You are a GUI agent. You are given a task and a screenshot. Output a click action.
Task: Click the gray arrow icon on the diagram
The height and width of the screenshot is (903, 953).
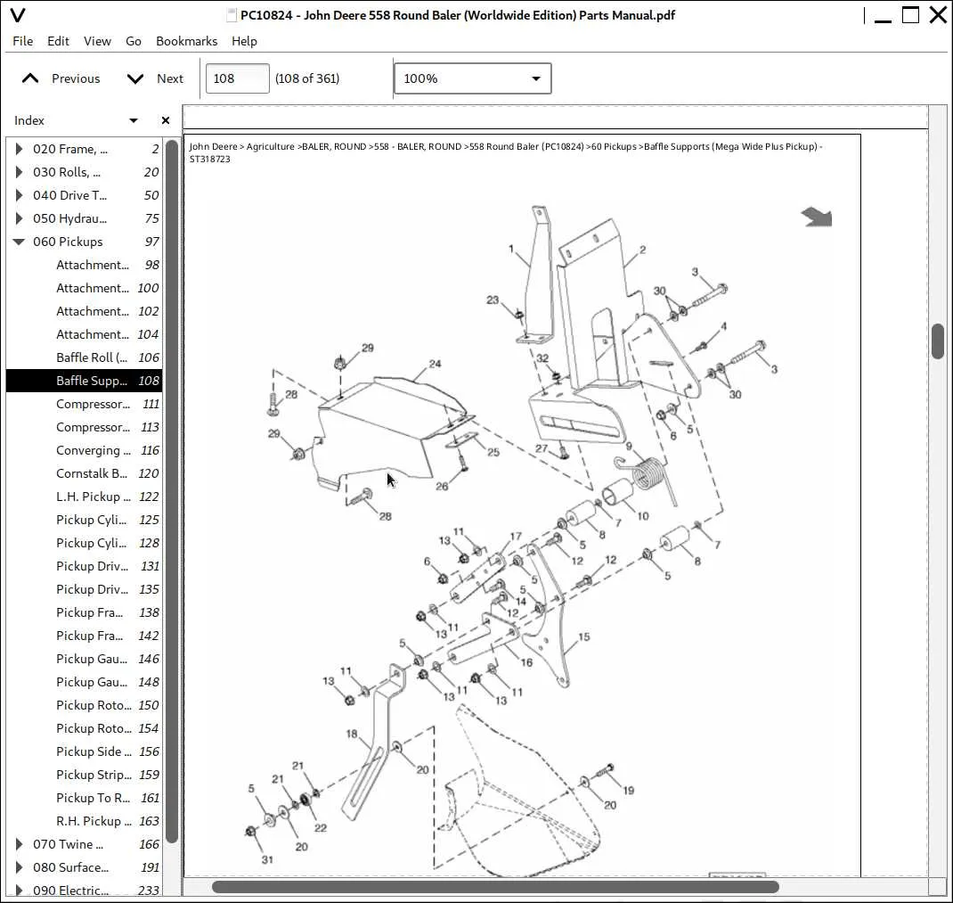click(x=816, y=217)
